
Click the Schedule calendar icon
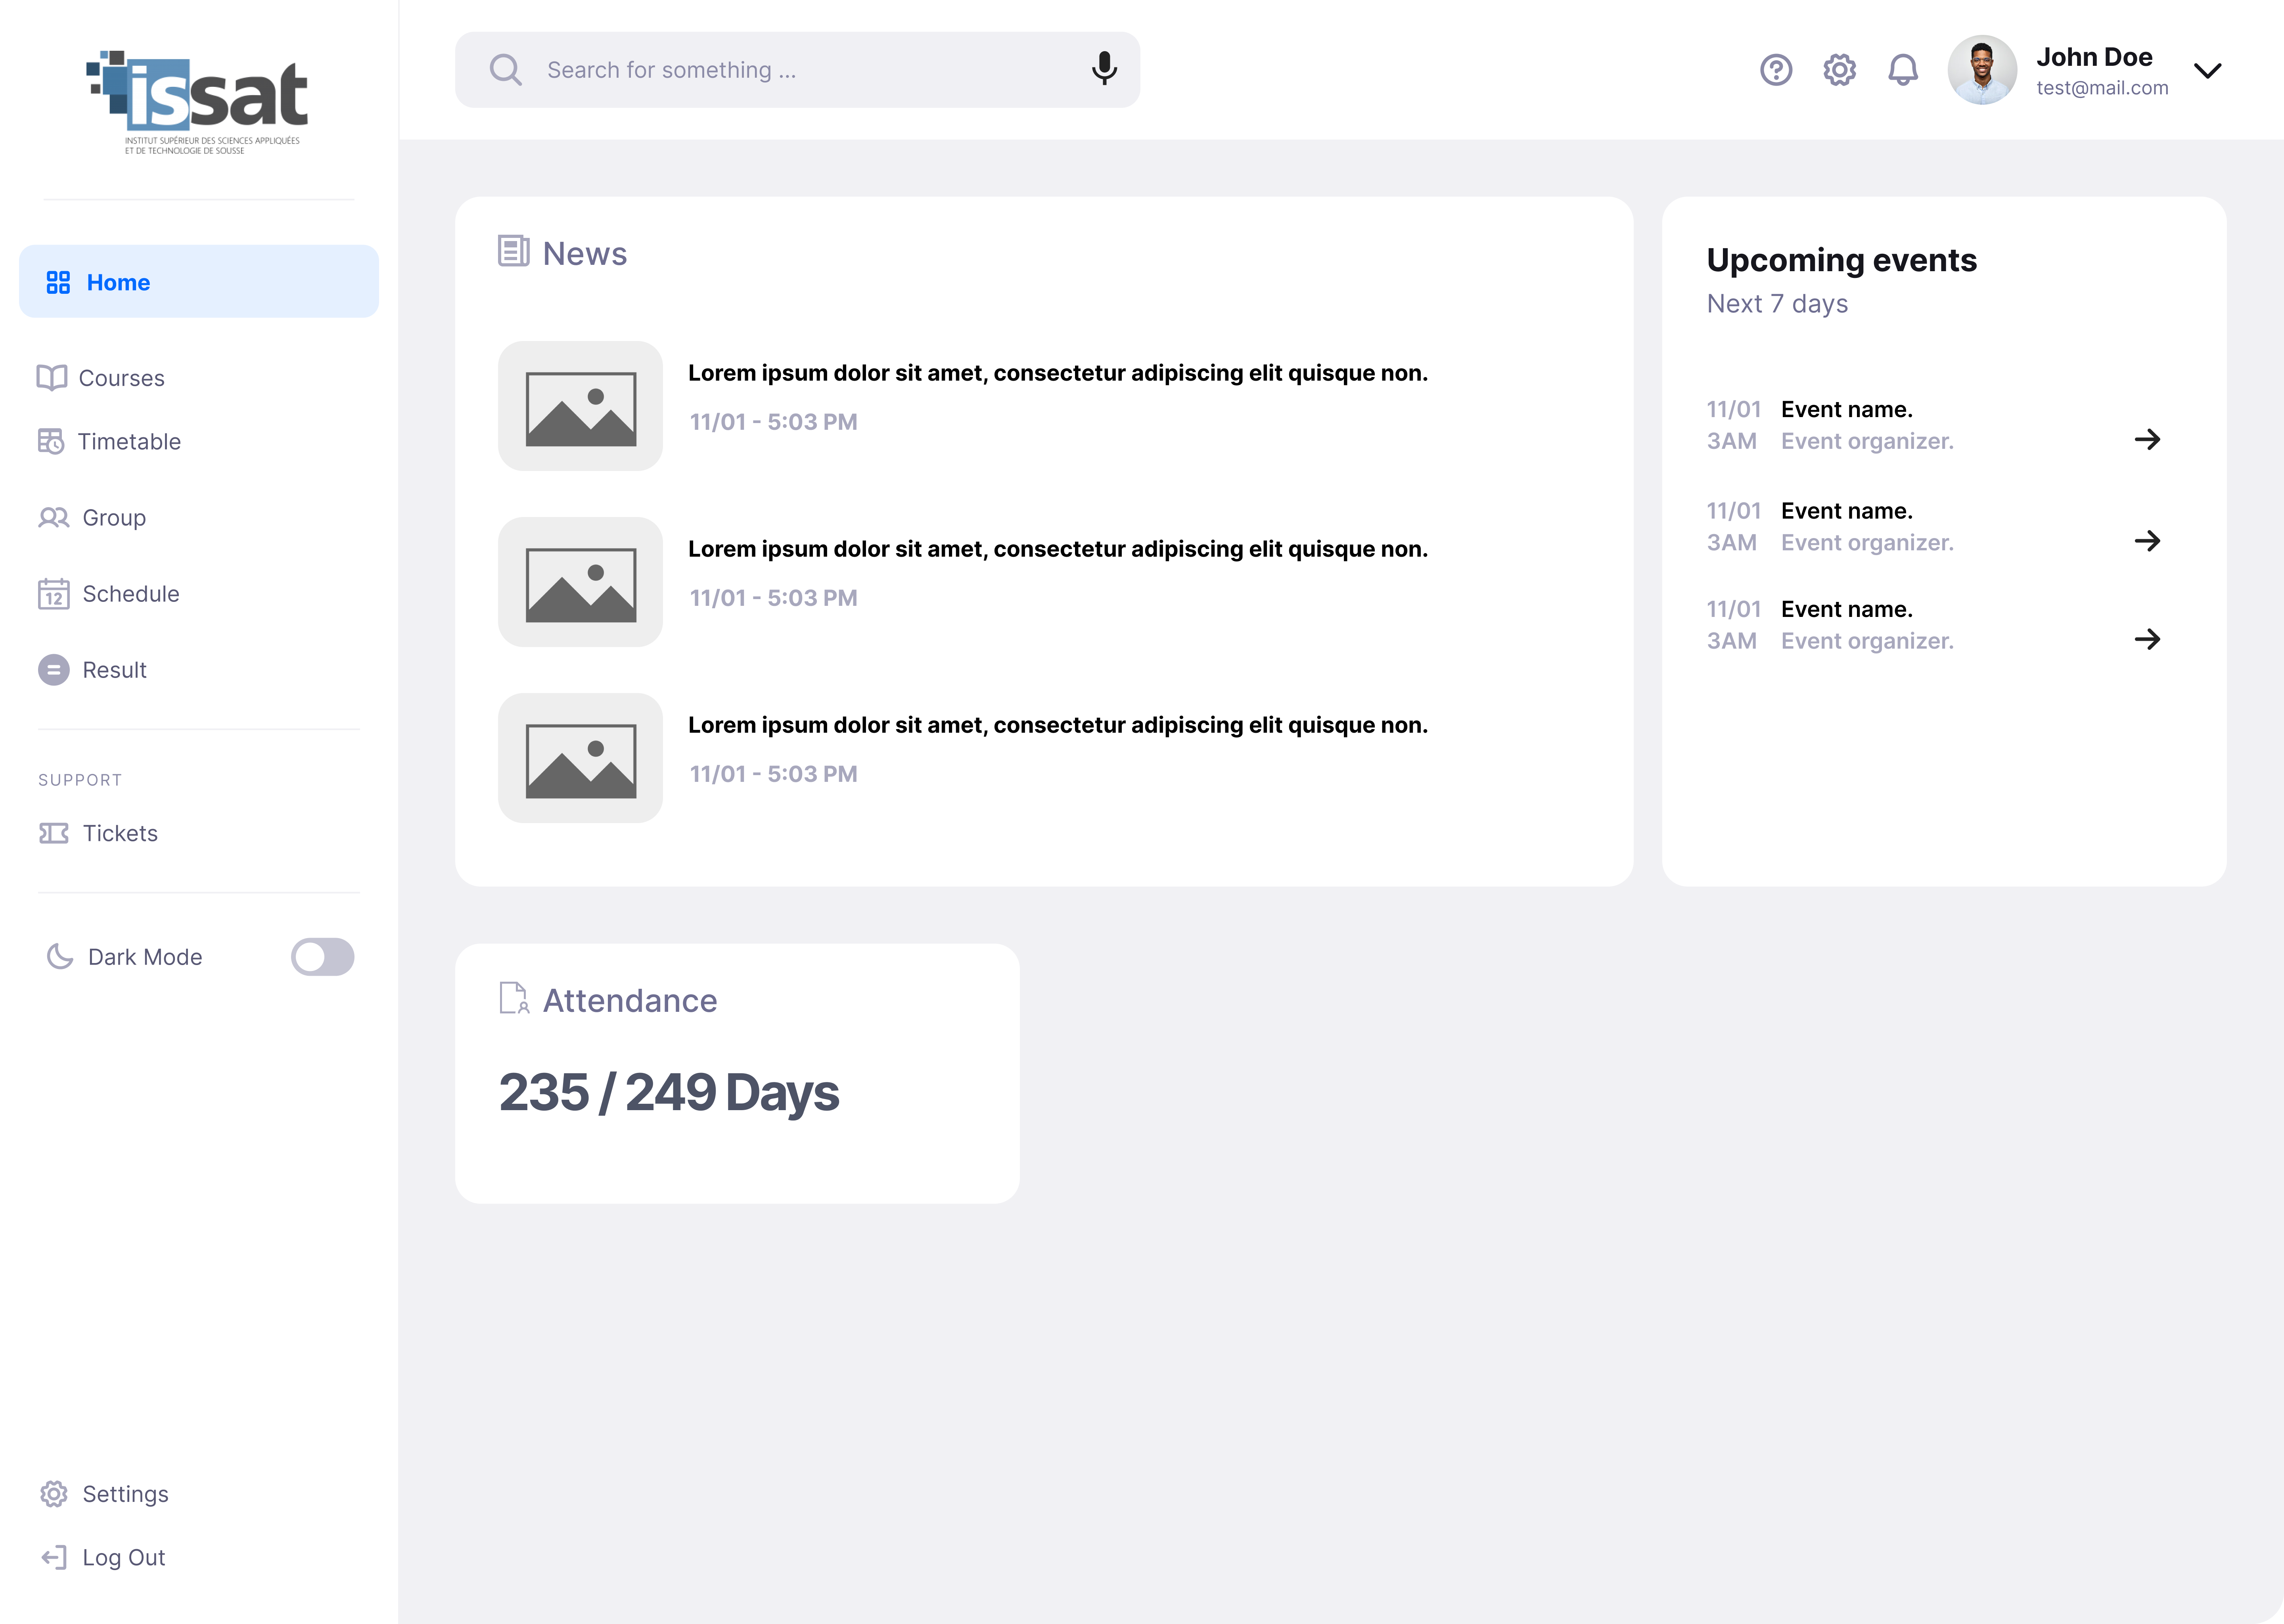[54, 594]
